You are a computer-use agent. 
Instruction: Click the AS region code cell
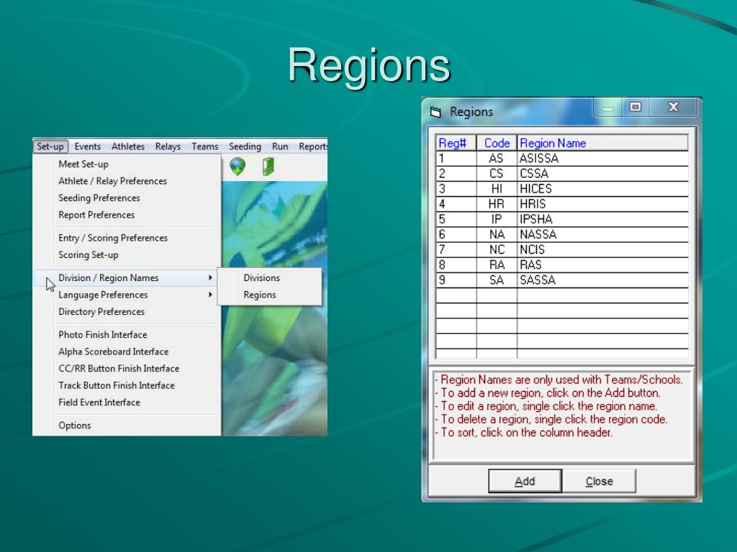click(x=497, y=159)
